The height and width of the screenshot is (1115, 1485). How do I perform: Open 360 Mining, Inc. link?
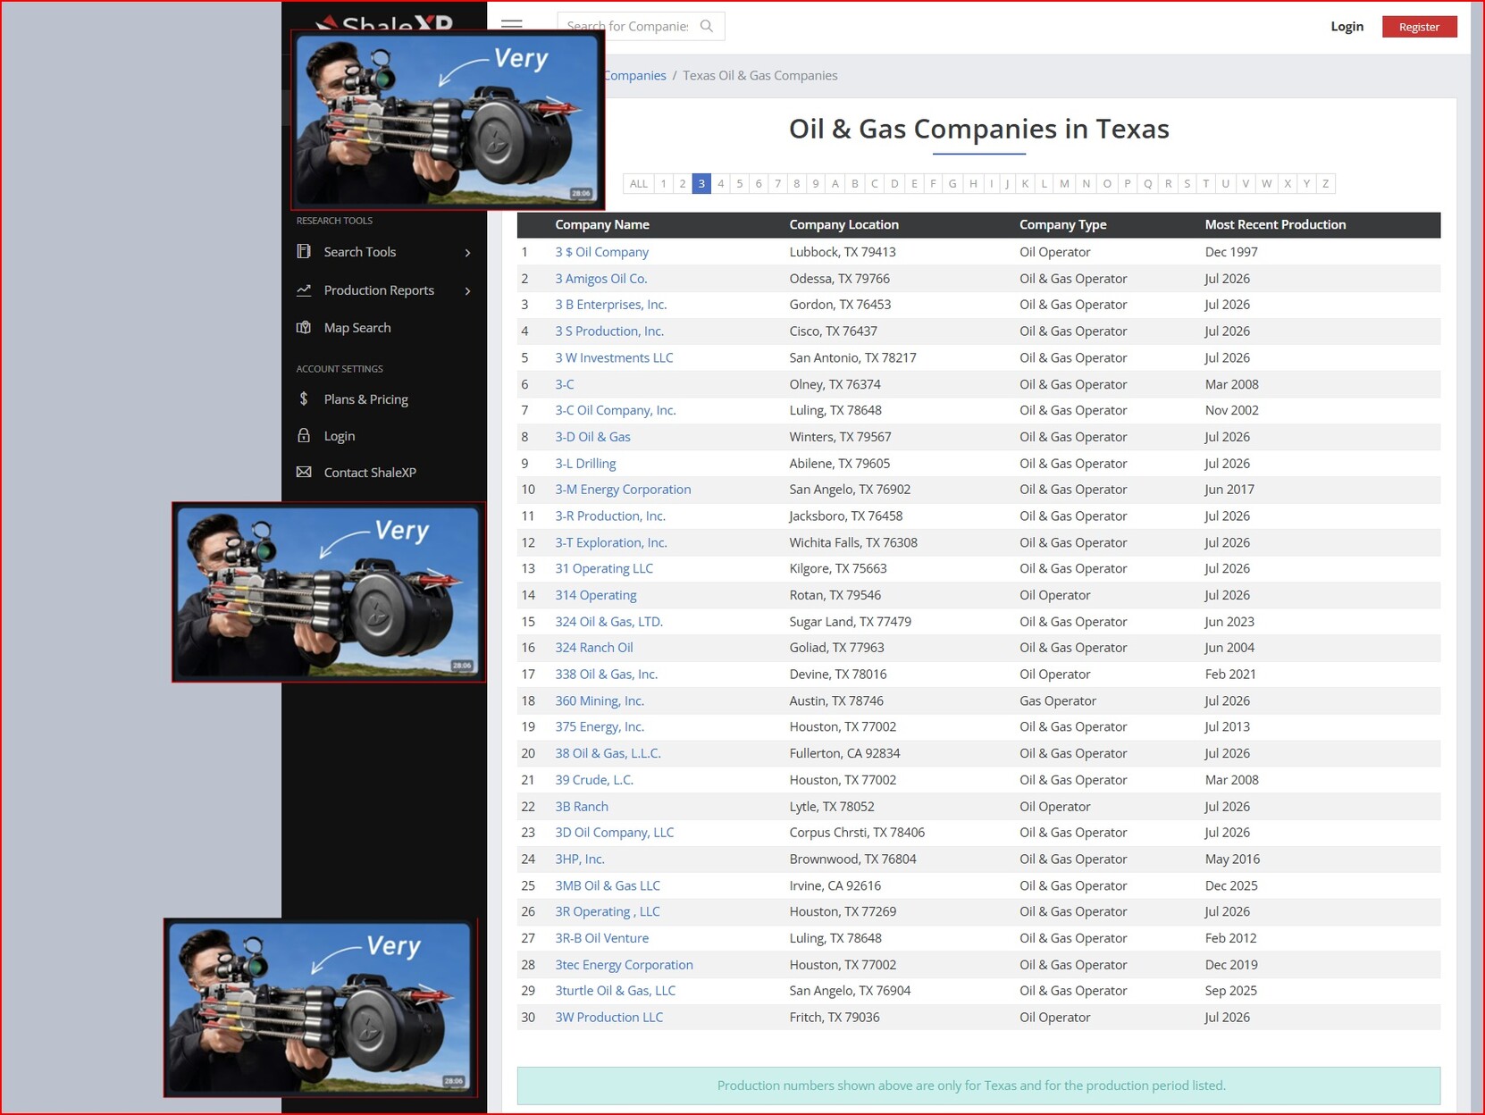[600, 700]
